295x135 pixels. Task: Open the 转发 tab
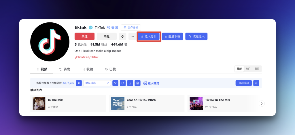(x=65, y=69)
